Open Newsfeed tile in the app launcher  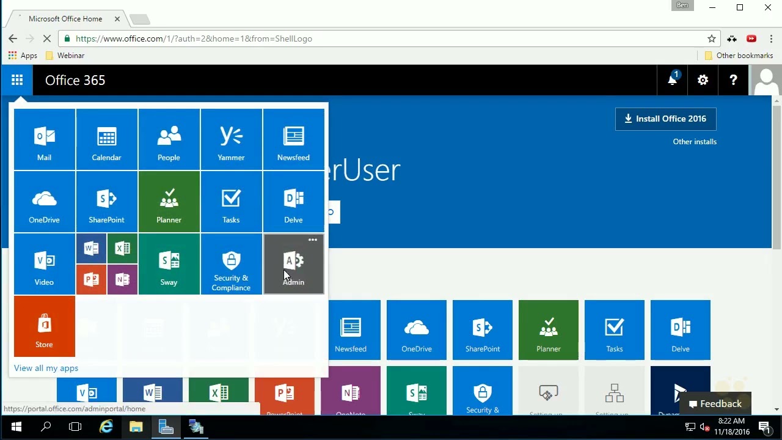tap(294, 139)
